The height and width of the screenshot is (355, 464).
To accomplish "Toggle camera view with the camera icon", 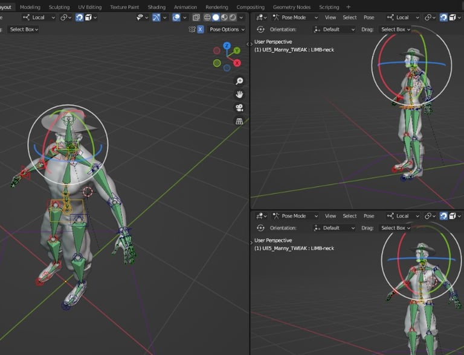I will (239, 108).
